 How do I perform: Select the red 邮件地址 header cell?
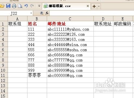point(70,24)
